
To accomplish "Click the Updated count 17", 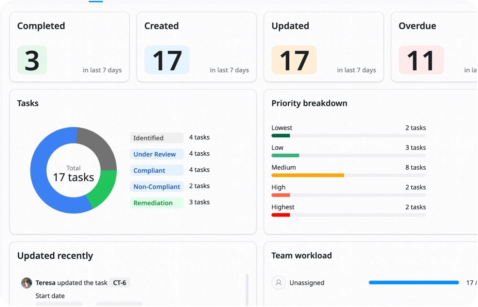I will (x=294, y=60).
